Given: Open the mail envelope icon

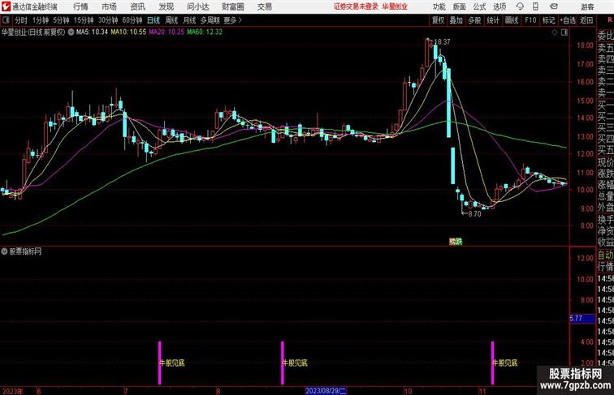Looking at the screenshot, I should point(554,6).
